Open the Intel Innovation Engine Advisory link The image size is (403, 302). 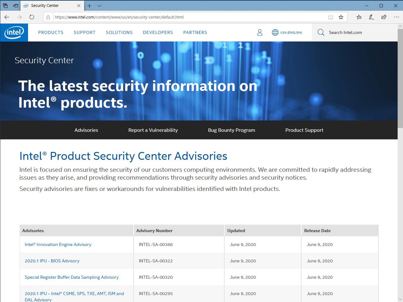click(x=58, y=245)
